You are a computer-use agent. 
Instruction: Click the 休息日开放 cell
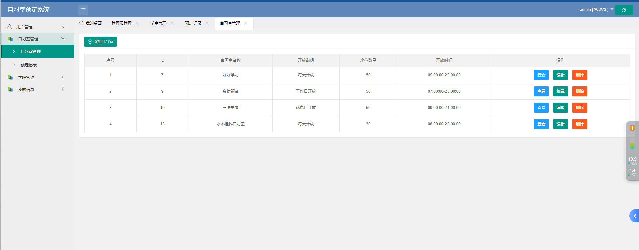(306, 108)
